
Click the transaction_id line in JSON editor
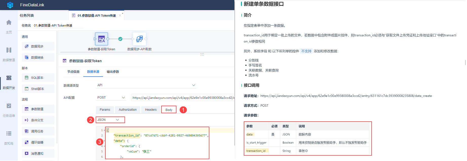tap(161, 135)
